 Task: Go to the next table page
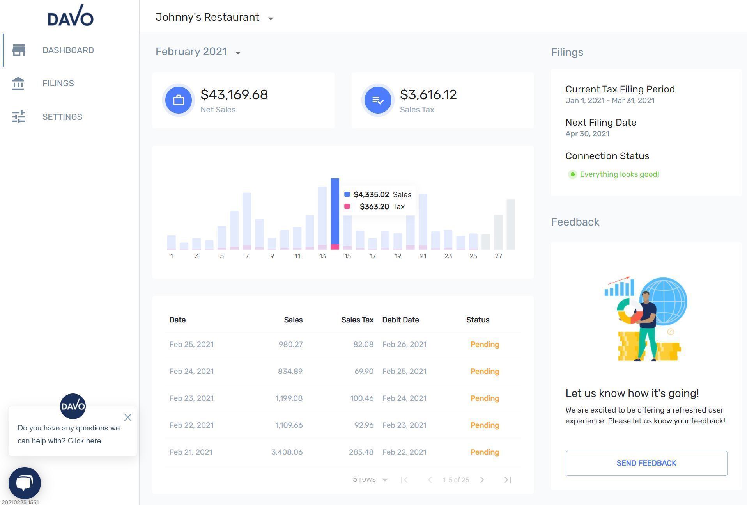(482, 480)
